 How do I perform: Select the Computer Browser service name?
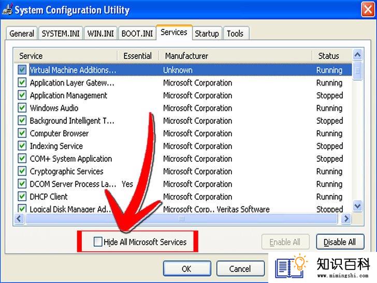point(59,133)
